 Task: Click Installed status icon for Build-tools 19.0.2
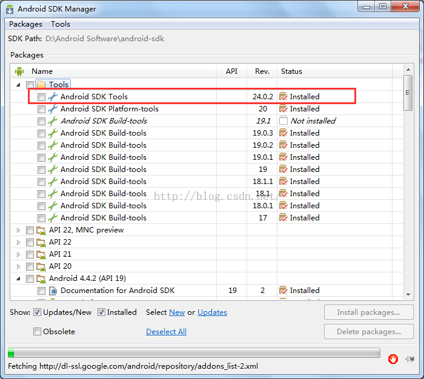[x=283, y=145]
